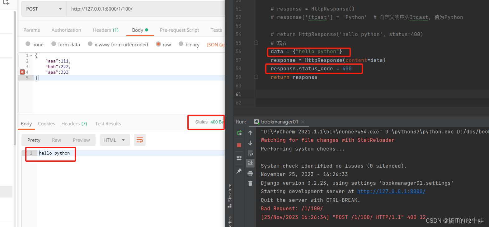Image resolution: width=489 pixels, height=227 pixels.
Task: Click the HttpResponse(content=data) code line
Action: pyautogui.click(x=328, y=60)
